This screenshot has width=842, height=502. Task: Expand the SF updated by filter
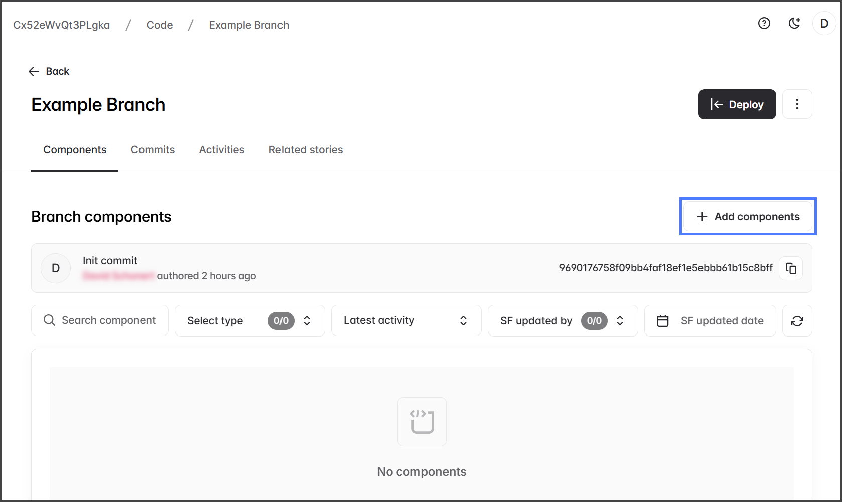click(562, 321)
